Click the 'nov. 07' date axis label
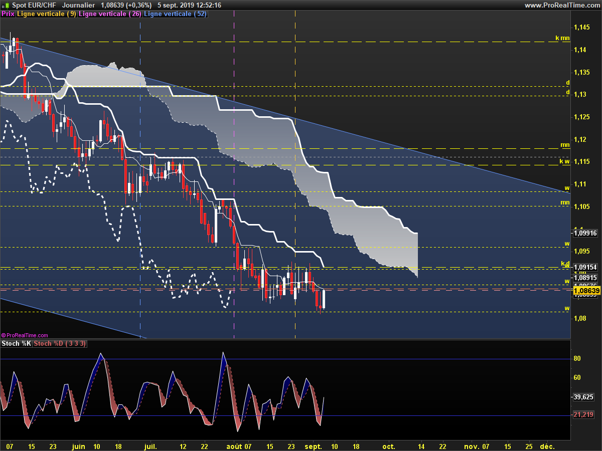Image resolution: width=602 pixels, height=451 pixels. (x=477, y=446)
